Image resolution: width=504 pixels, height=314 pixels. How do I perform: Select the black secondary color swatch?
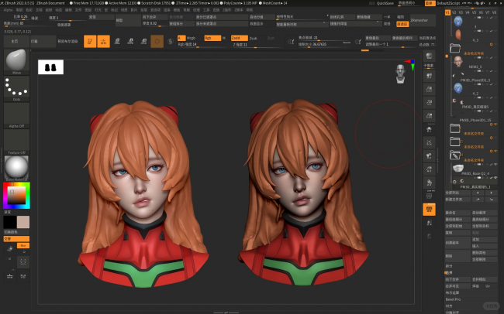click(10, 222)
